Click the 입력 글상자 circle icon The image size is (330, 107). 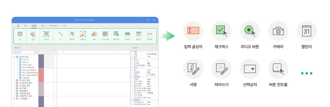(193, 31)
